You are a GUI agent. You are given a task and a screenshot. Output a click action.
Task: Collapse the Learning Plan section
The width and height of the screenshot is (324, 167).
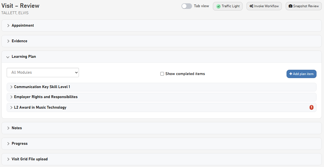(x=162, y=57)
